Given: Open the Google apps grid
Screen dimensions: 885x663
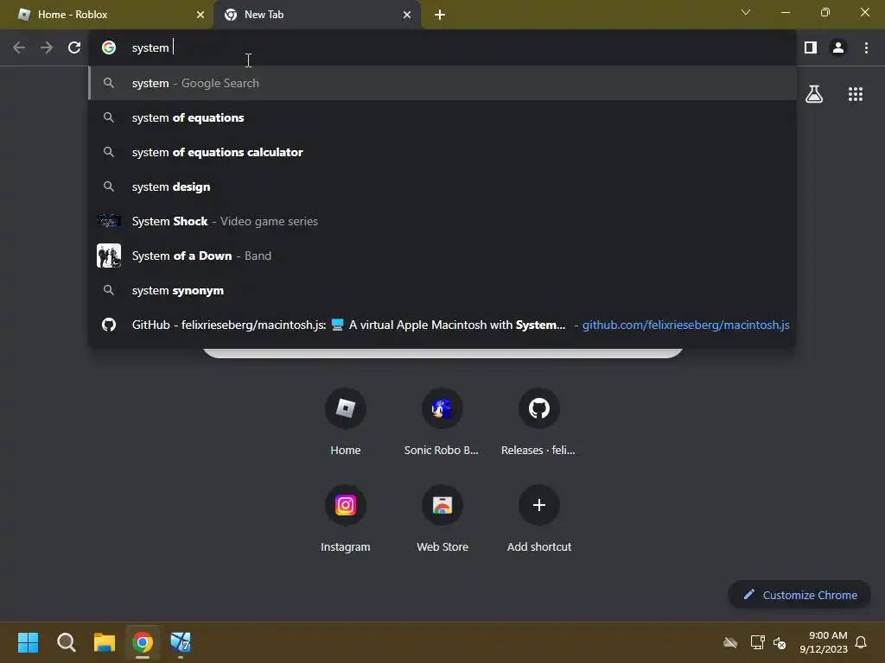Looking at the screenshot, I should [x=856, y=94].
